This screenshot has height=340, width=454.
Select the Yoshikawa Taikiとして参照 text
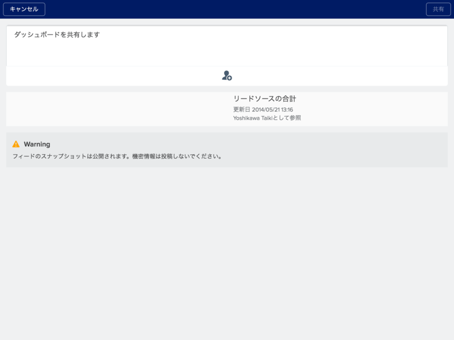(x=268, y=118)
